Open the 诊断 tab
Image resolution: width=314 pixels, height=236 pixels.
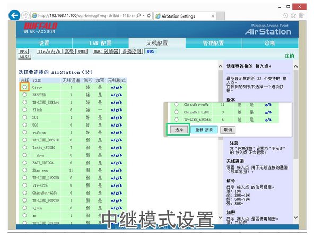tap(270, 43)
